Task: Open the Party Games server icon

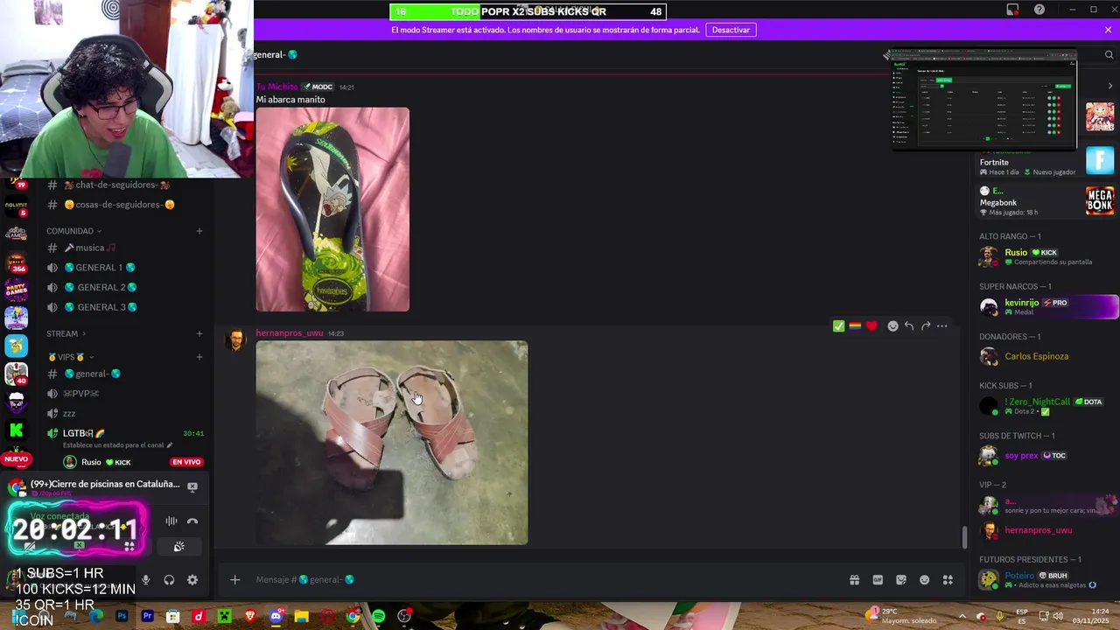Action: click(x=16, y=289)
